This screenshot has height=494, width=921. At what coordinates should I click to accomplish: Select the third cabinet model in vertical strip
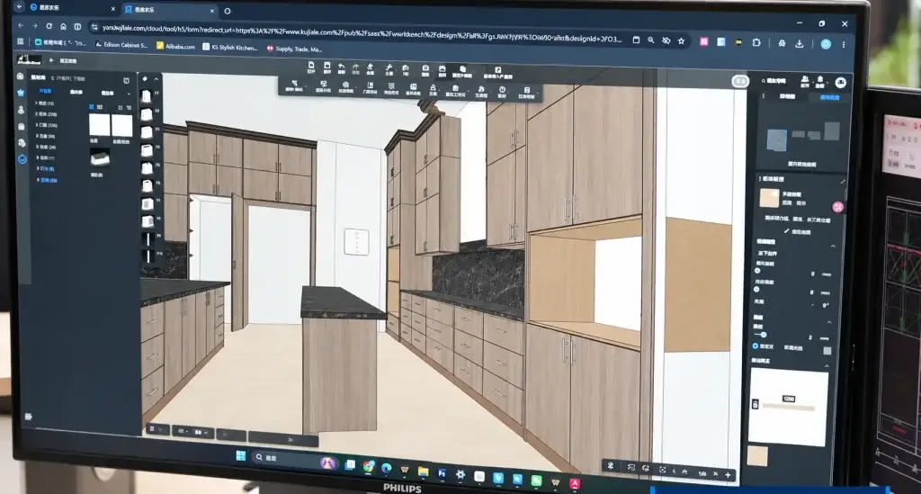click(x=147, y=132)
